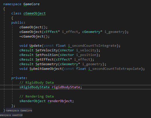Place cursor on the Update method name
Viewport: 151px width, 118px height.
tap(36, 46)
